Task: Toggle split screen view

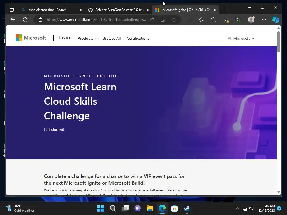Action: coord(189,20)
